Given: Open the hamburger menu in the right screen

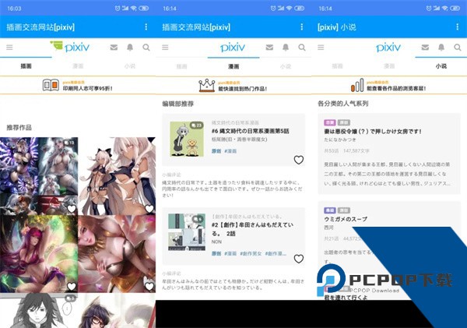Looking at the screenshot, I should [321, 48].
